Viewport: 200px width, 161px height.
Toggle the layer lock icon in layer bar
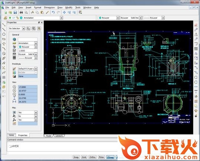coord(17,18)
